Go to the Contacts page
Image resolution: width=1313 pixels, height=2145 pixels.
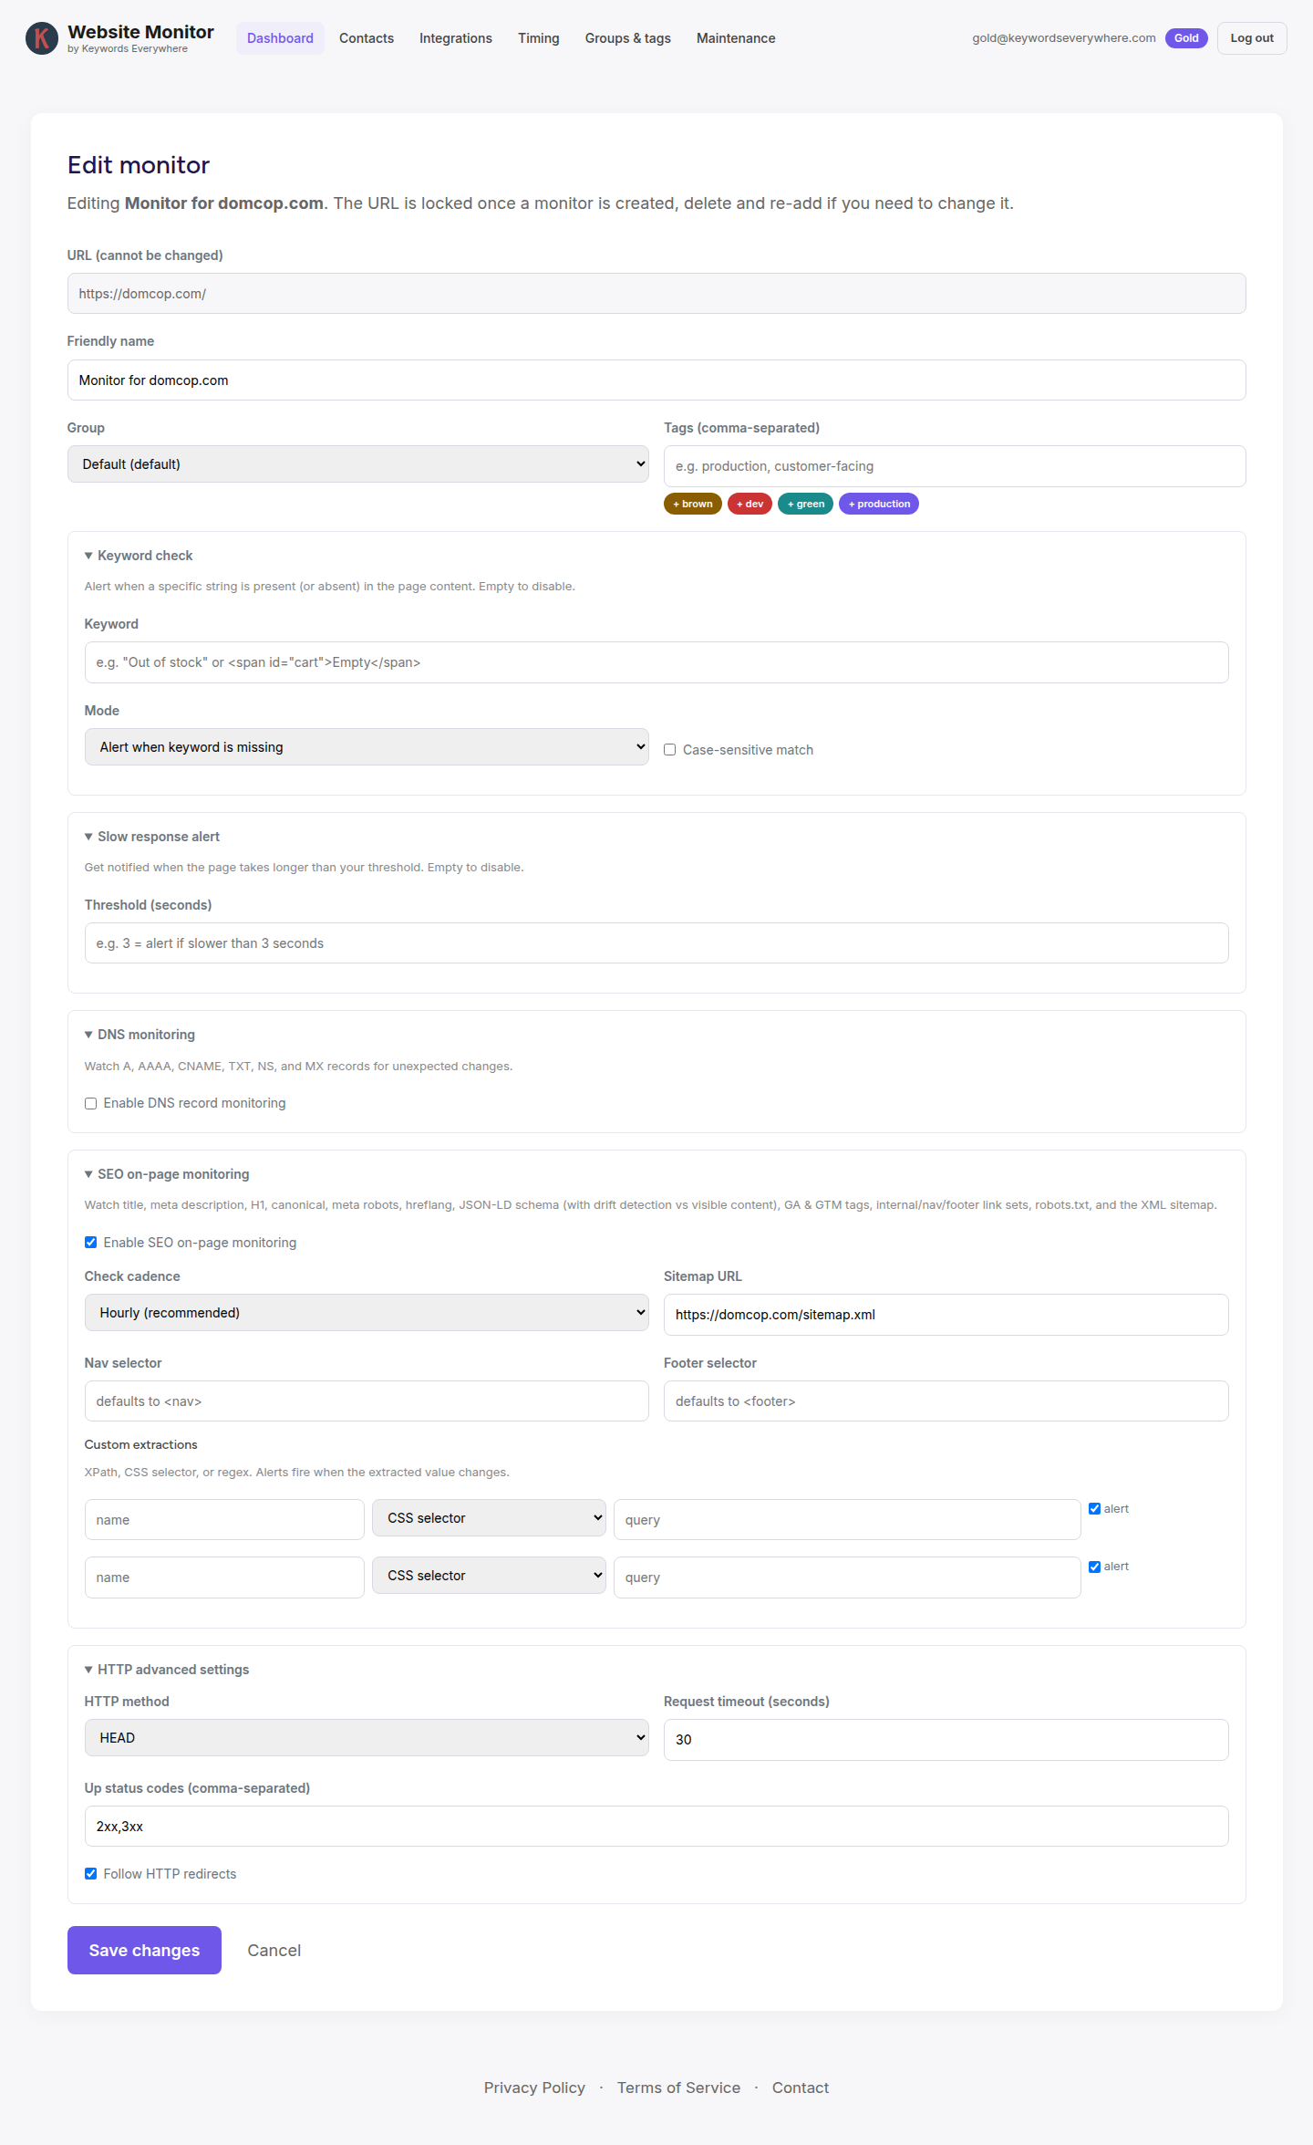pyautogui.click(x=367, y=38)
